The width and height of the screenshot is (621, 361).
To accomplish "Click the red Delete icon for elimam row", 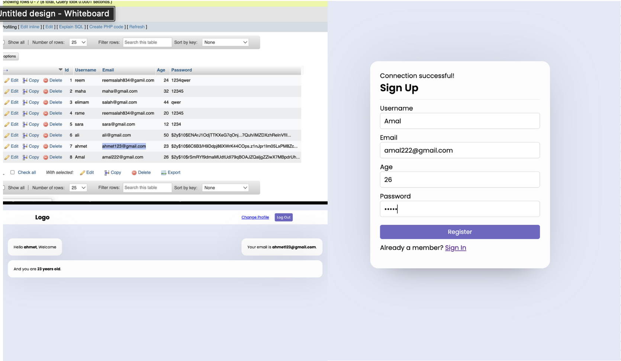I will point(46,102).
